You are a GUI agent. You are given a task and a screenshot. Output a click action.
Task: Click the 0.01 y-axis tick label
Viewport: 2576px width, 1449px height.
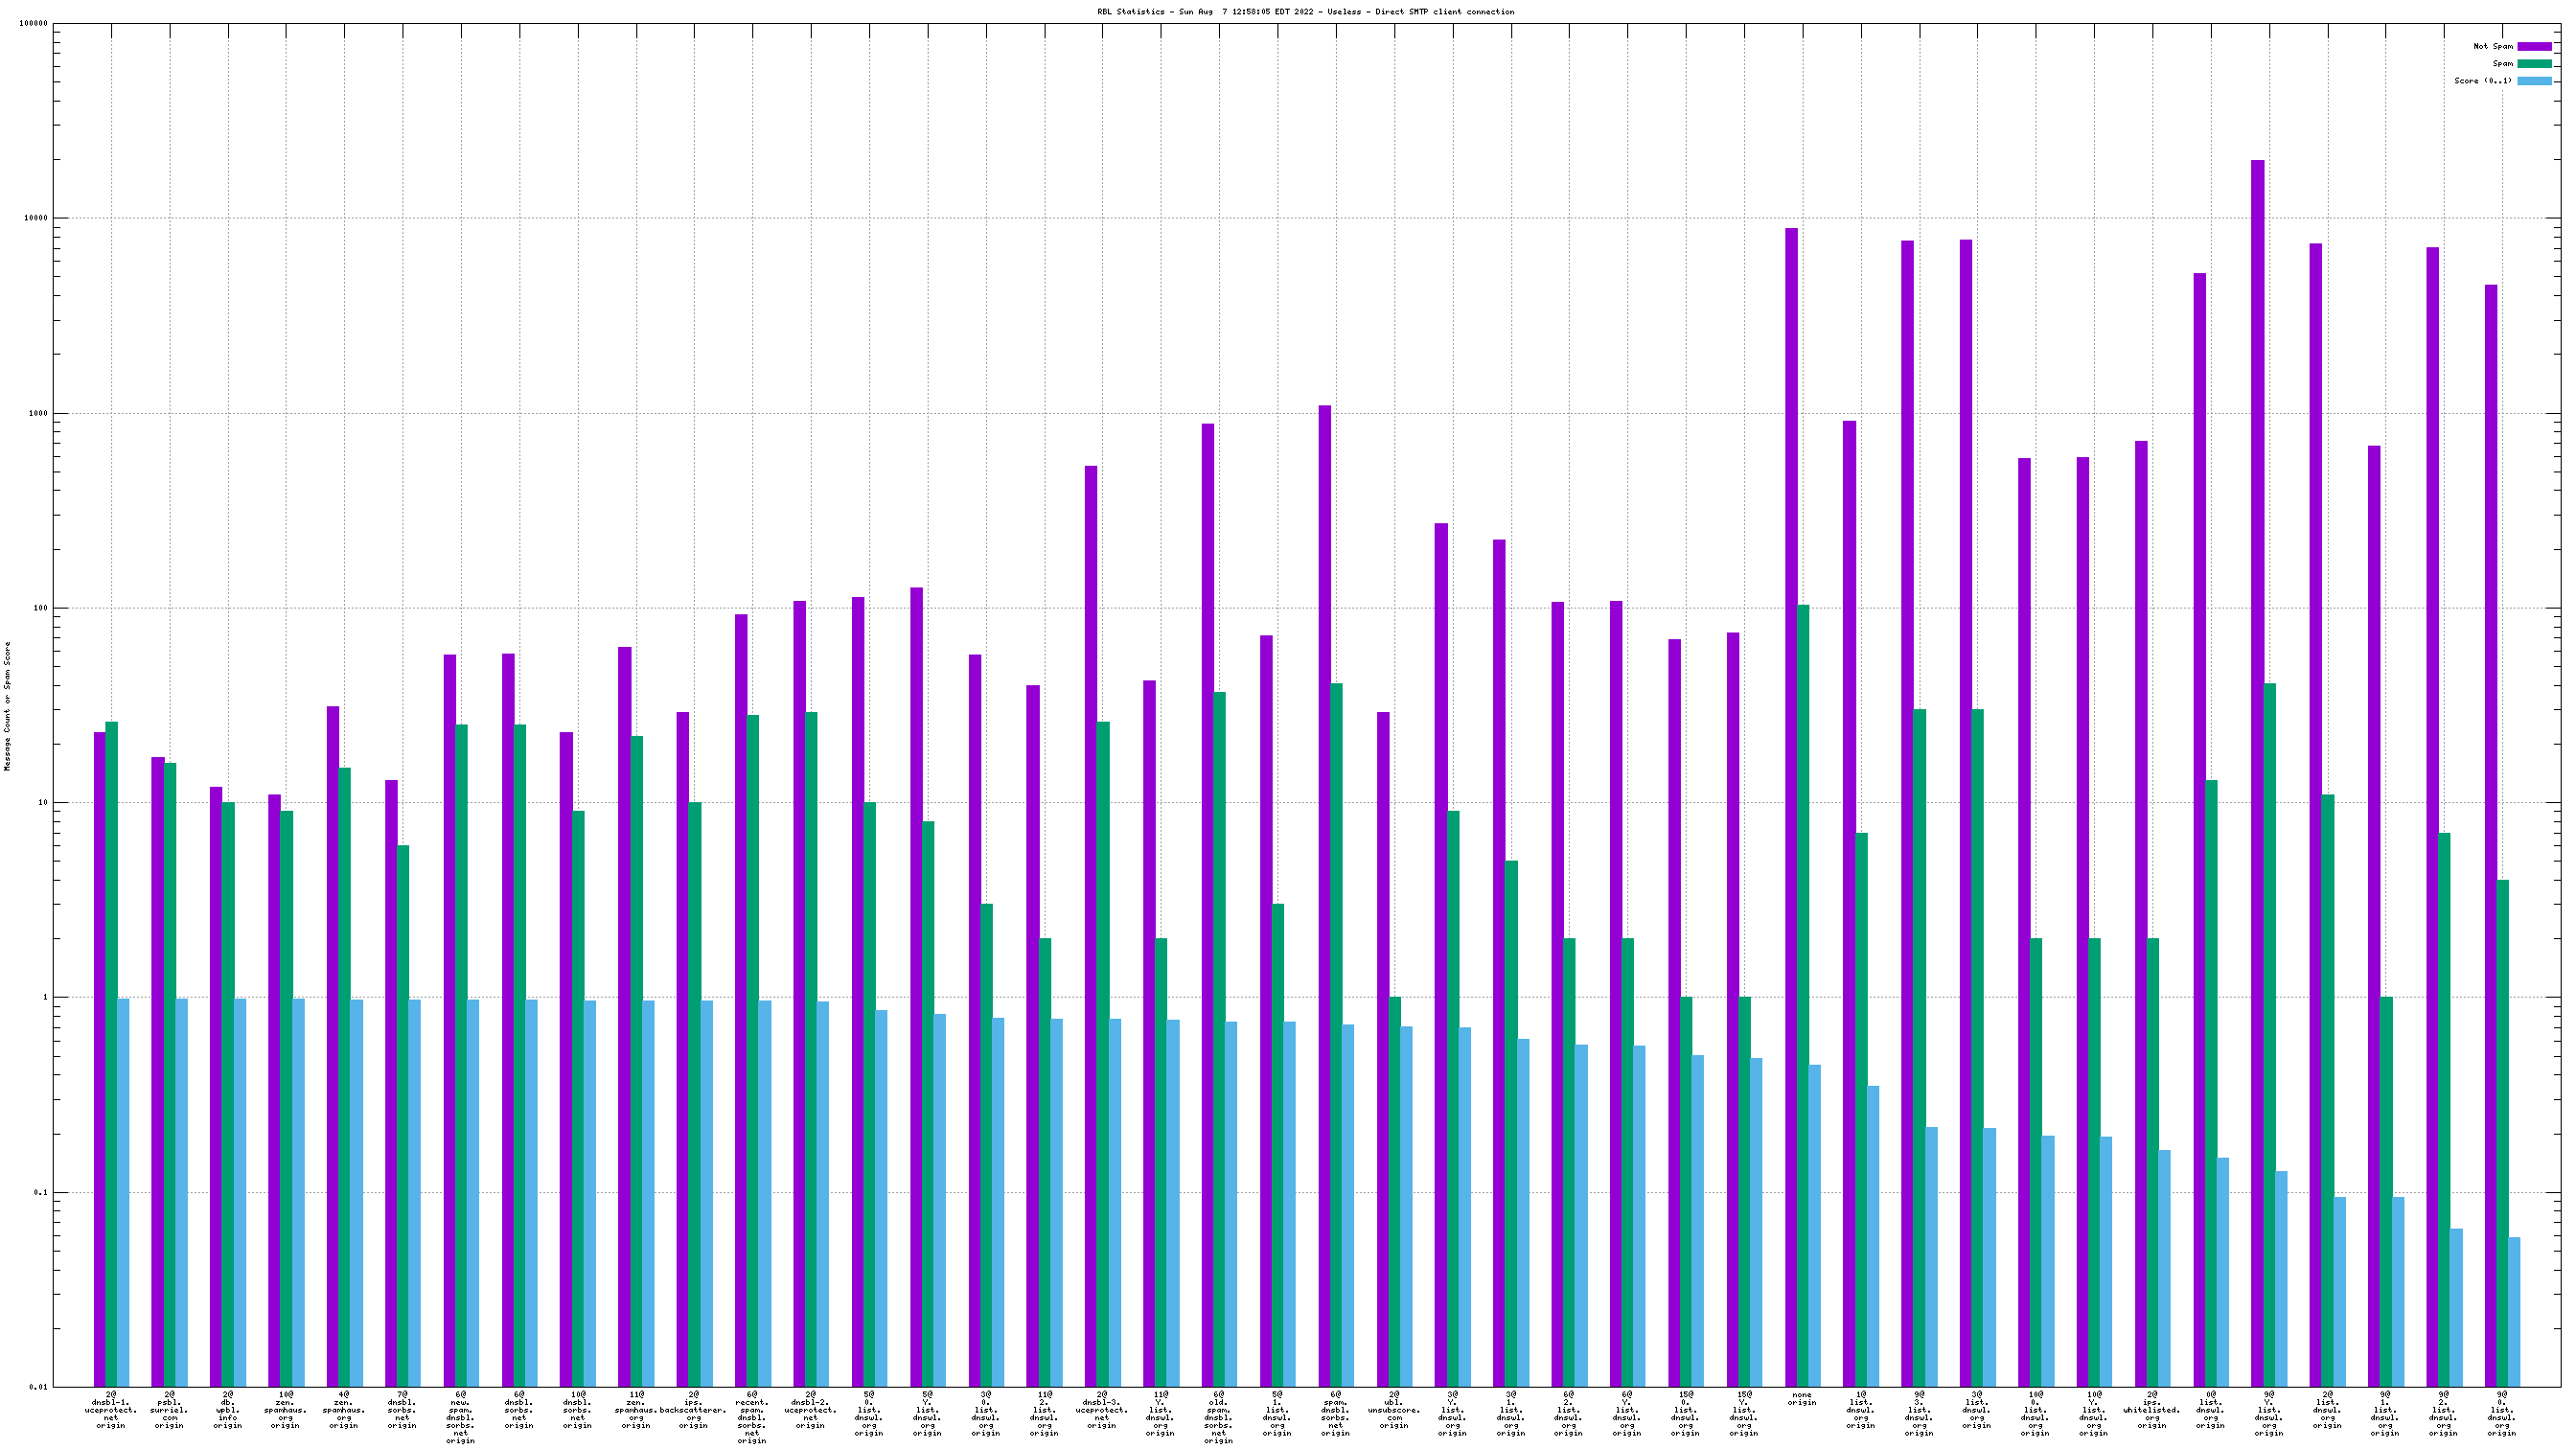(38, 1386)
